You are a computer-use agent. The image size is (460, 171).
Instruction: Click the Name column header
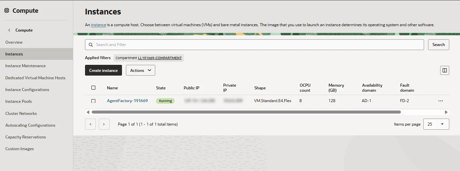click(x=112, y=88)
